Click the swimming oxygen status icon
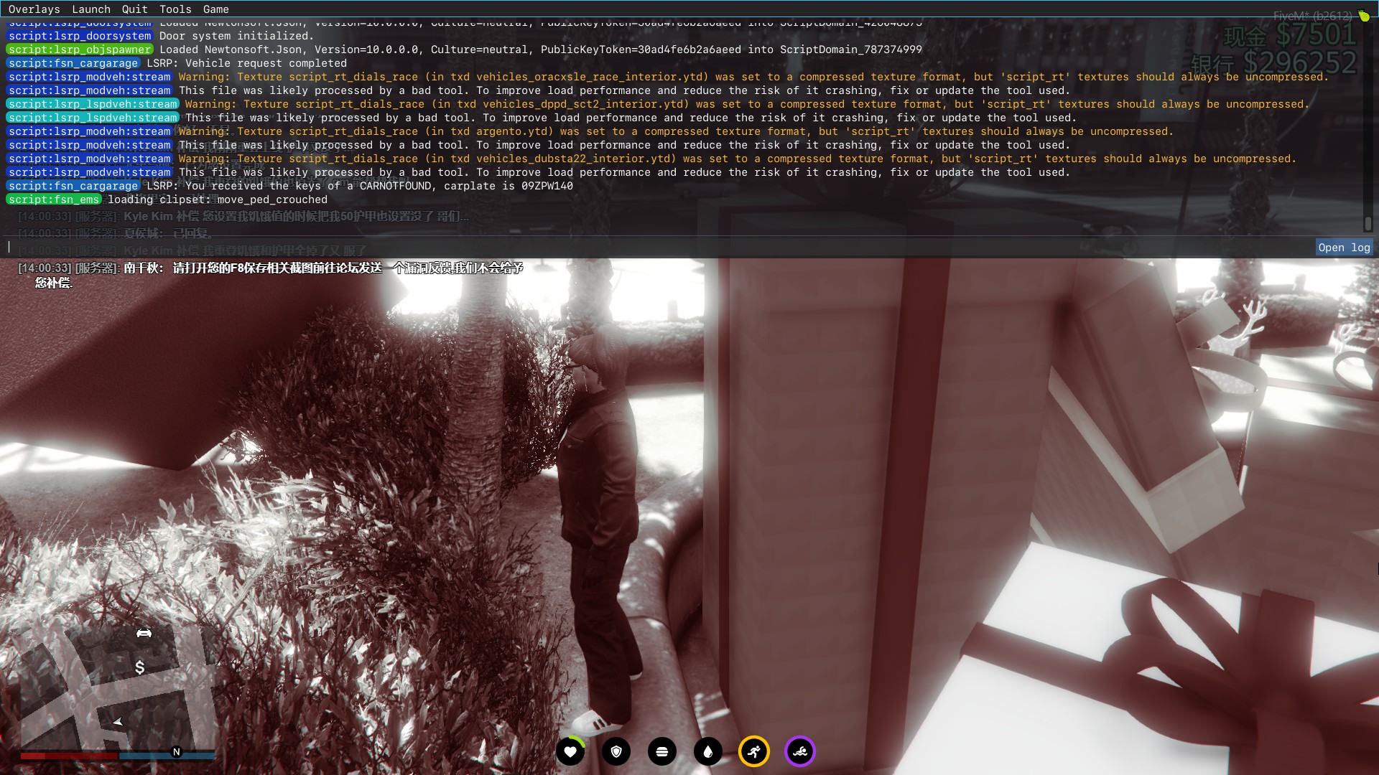1379x775 pixels. [x=800, y=752]
